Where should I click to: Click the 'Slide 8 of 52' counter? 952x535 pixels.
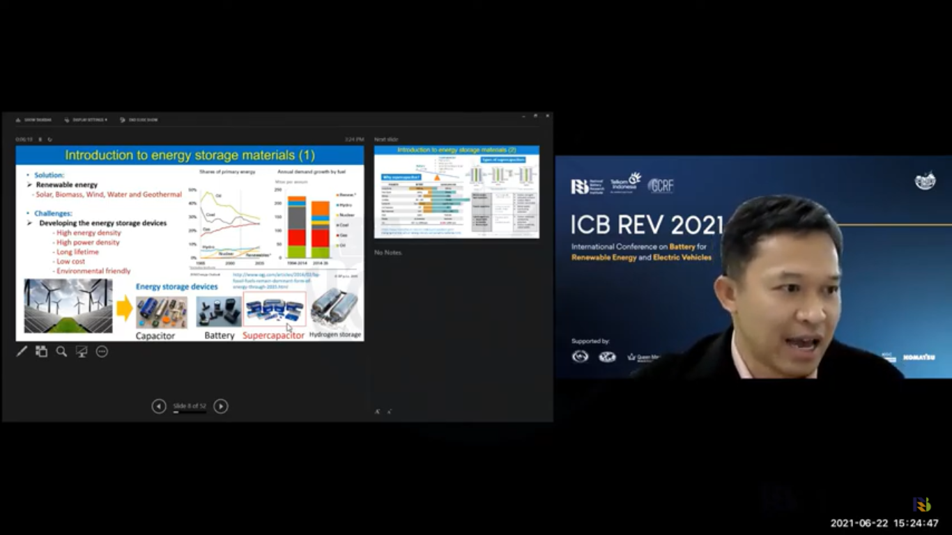point(190,405)
